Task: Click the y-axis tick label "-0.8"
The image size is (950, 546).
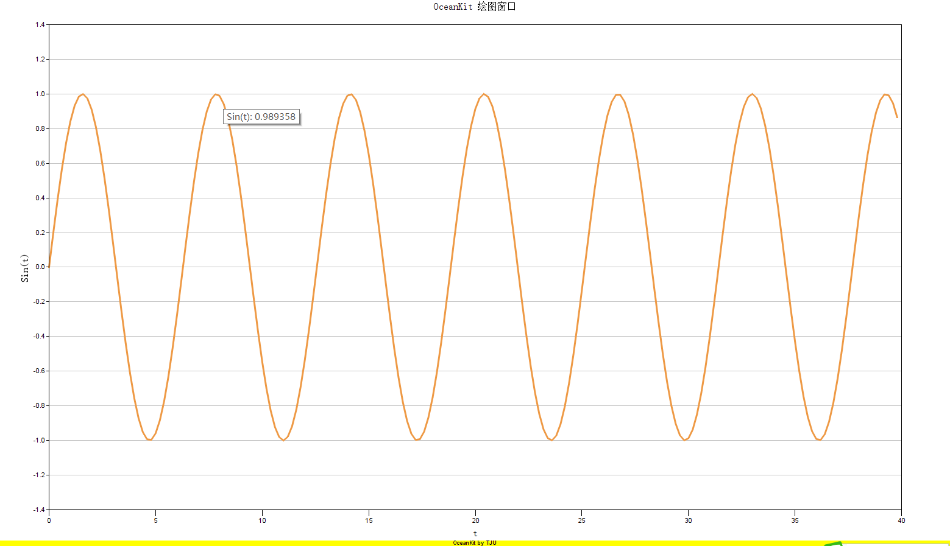Action: point(39,406)
